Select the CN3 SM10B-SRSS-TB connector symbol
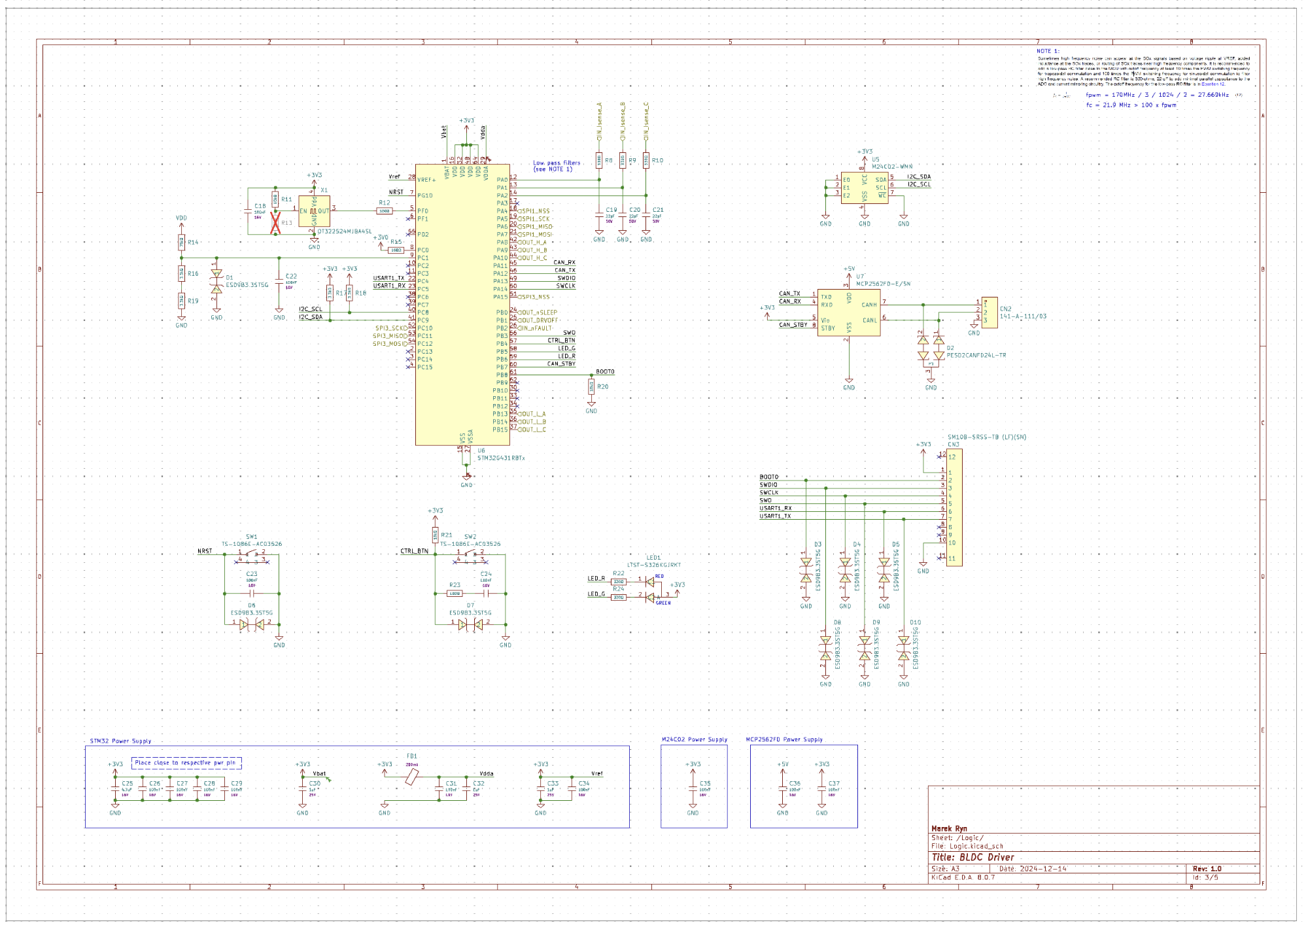The width and height of the screenshot is (1308, 929). click(x=954, y=507)
